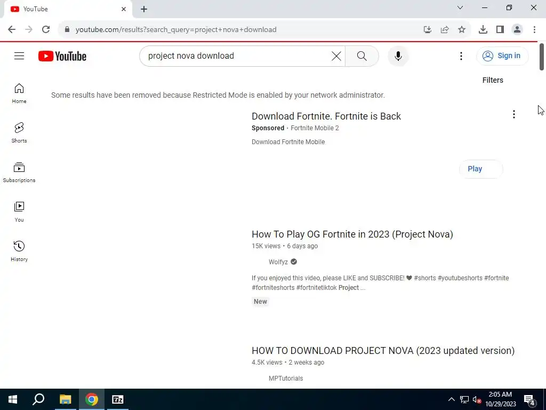Open options menu for the Fortnite ad
Screen dimensions: 546x410
coord(513,114)
